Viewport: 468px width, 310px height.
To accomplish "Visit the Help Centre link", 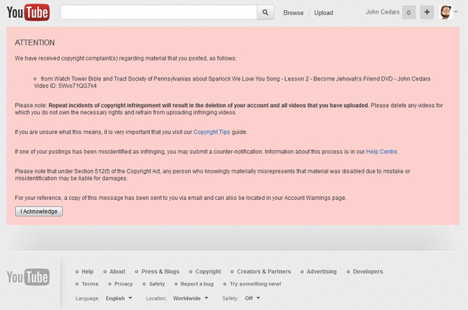I will [381, 152].
